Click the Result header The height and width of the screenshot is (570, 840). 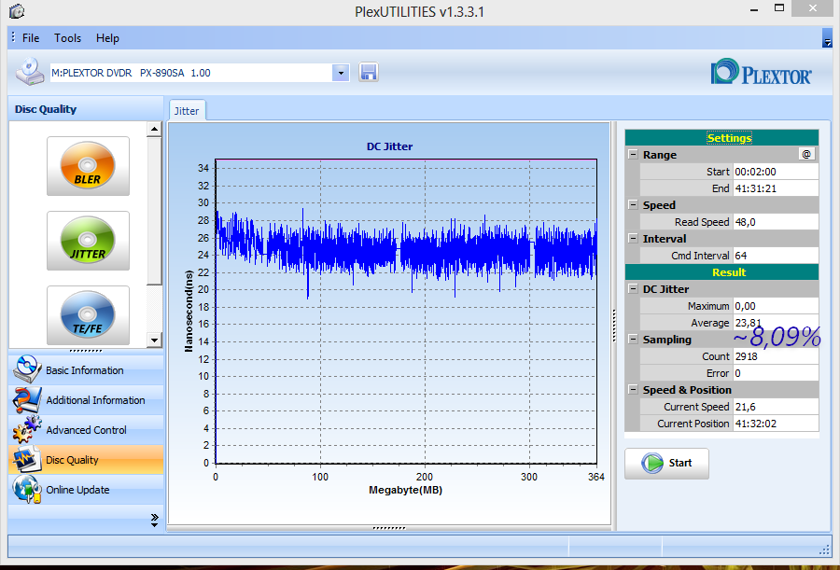(x=721, y=272)
